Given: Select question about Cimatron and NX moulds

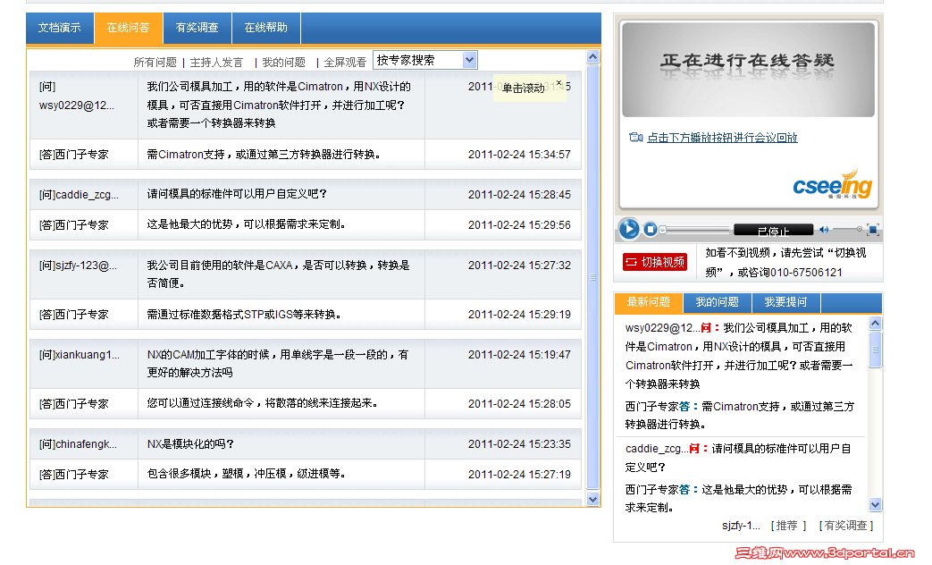Looking at the screenshot, I should pos(280,105).
